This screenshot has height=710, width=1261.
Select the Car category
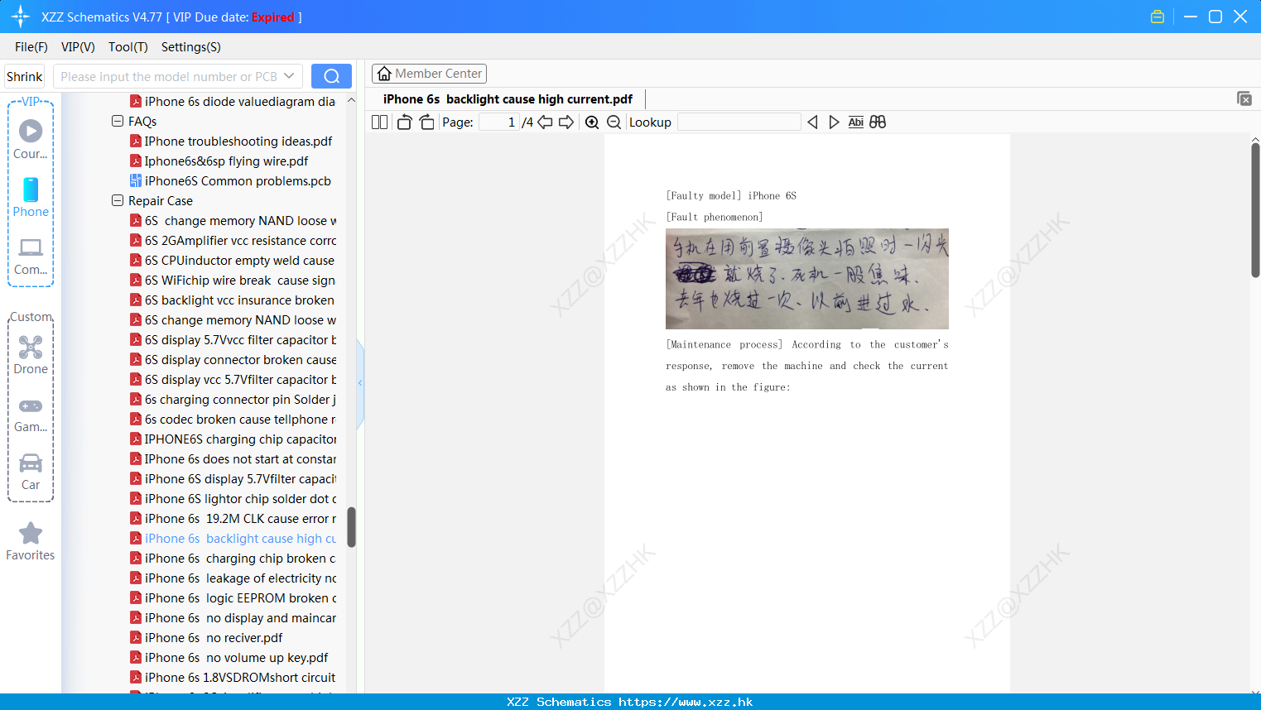pyautogui.click(x=31, y=472)
